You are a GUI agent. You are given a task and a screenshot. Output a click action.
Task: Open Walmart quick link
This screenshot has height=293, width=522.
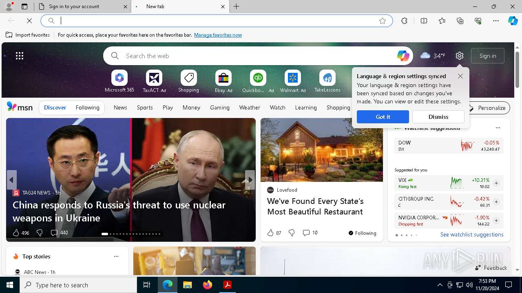click(292, 81)
